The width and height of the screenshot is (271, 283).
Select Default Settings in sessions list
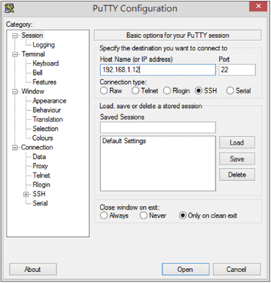click(124, 141)
